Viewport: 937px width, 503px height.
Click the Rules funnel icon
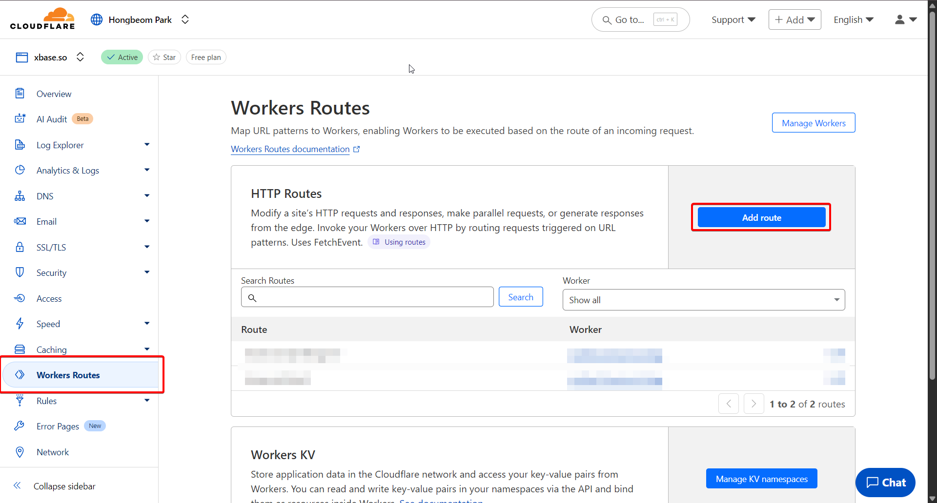(20, 400)
